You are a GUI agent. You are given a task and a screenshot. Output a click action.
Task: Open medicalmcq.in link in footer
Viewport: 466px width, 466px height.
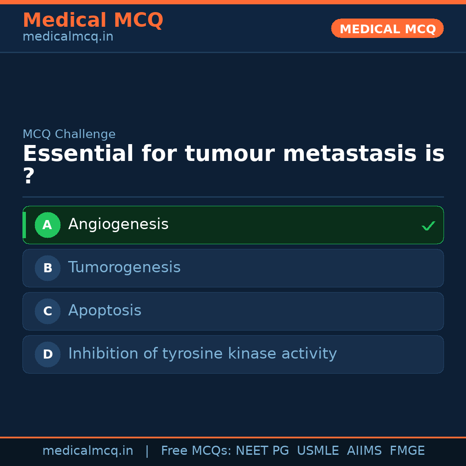tap(88, 451)
